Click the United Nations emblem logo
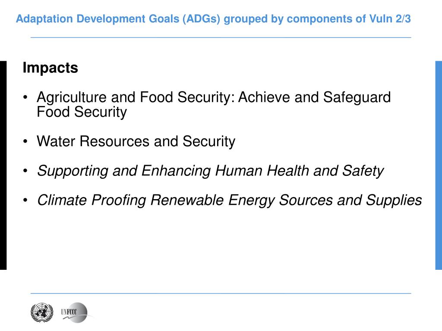The height and width of the screenshot is (331, 442). tap(42, 312)
